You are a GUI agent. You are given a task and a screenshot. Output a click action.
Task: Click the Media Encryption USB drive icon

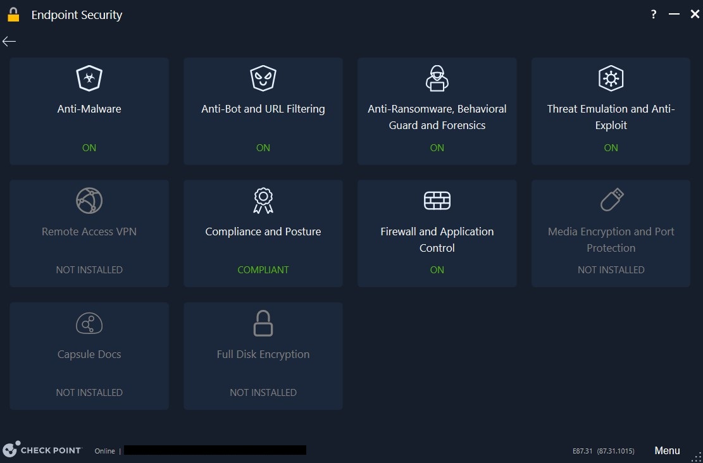(x=611, y=201)
